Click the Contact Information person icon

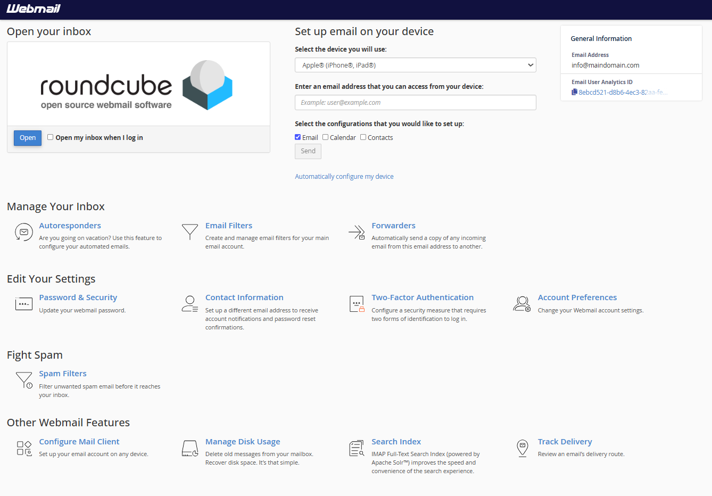[190, 304]
